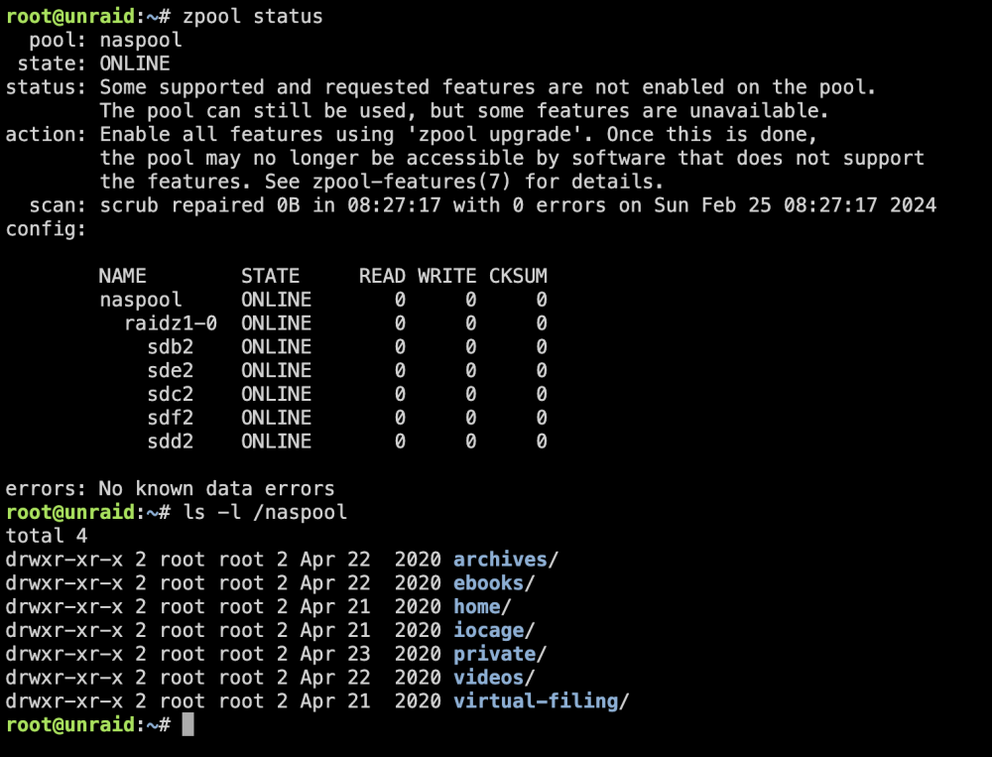Click the zpool-features(7) man page reference

412,182
